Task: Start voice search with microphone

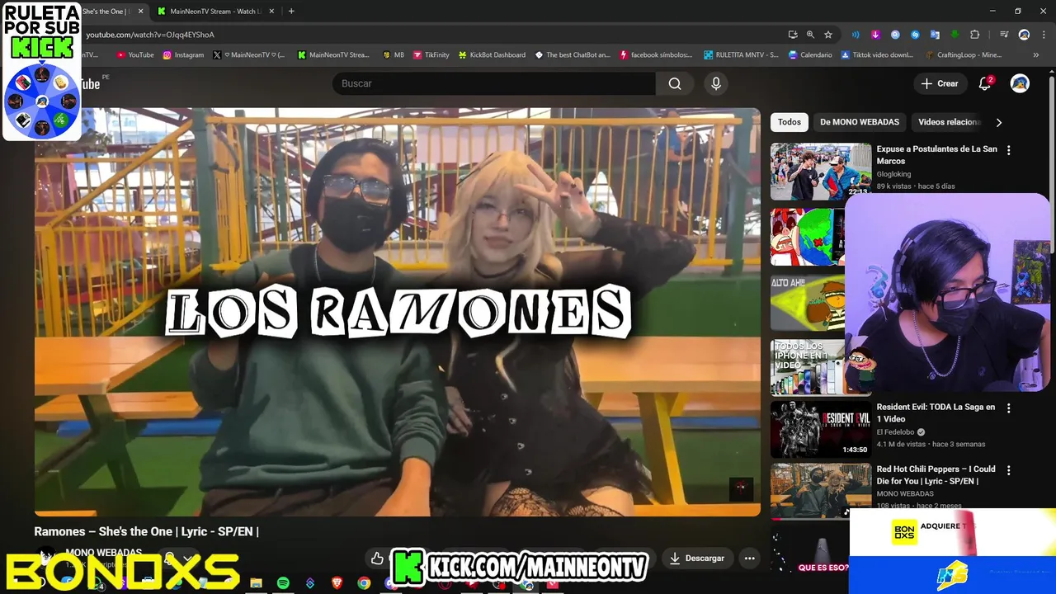Action: 716,83
